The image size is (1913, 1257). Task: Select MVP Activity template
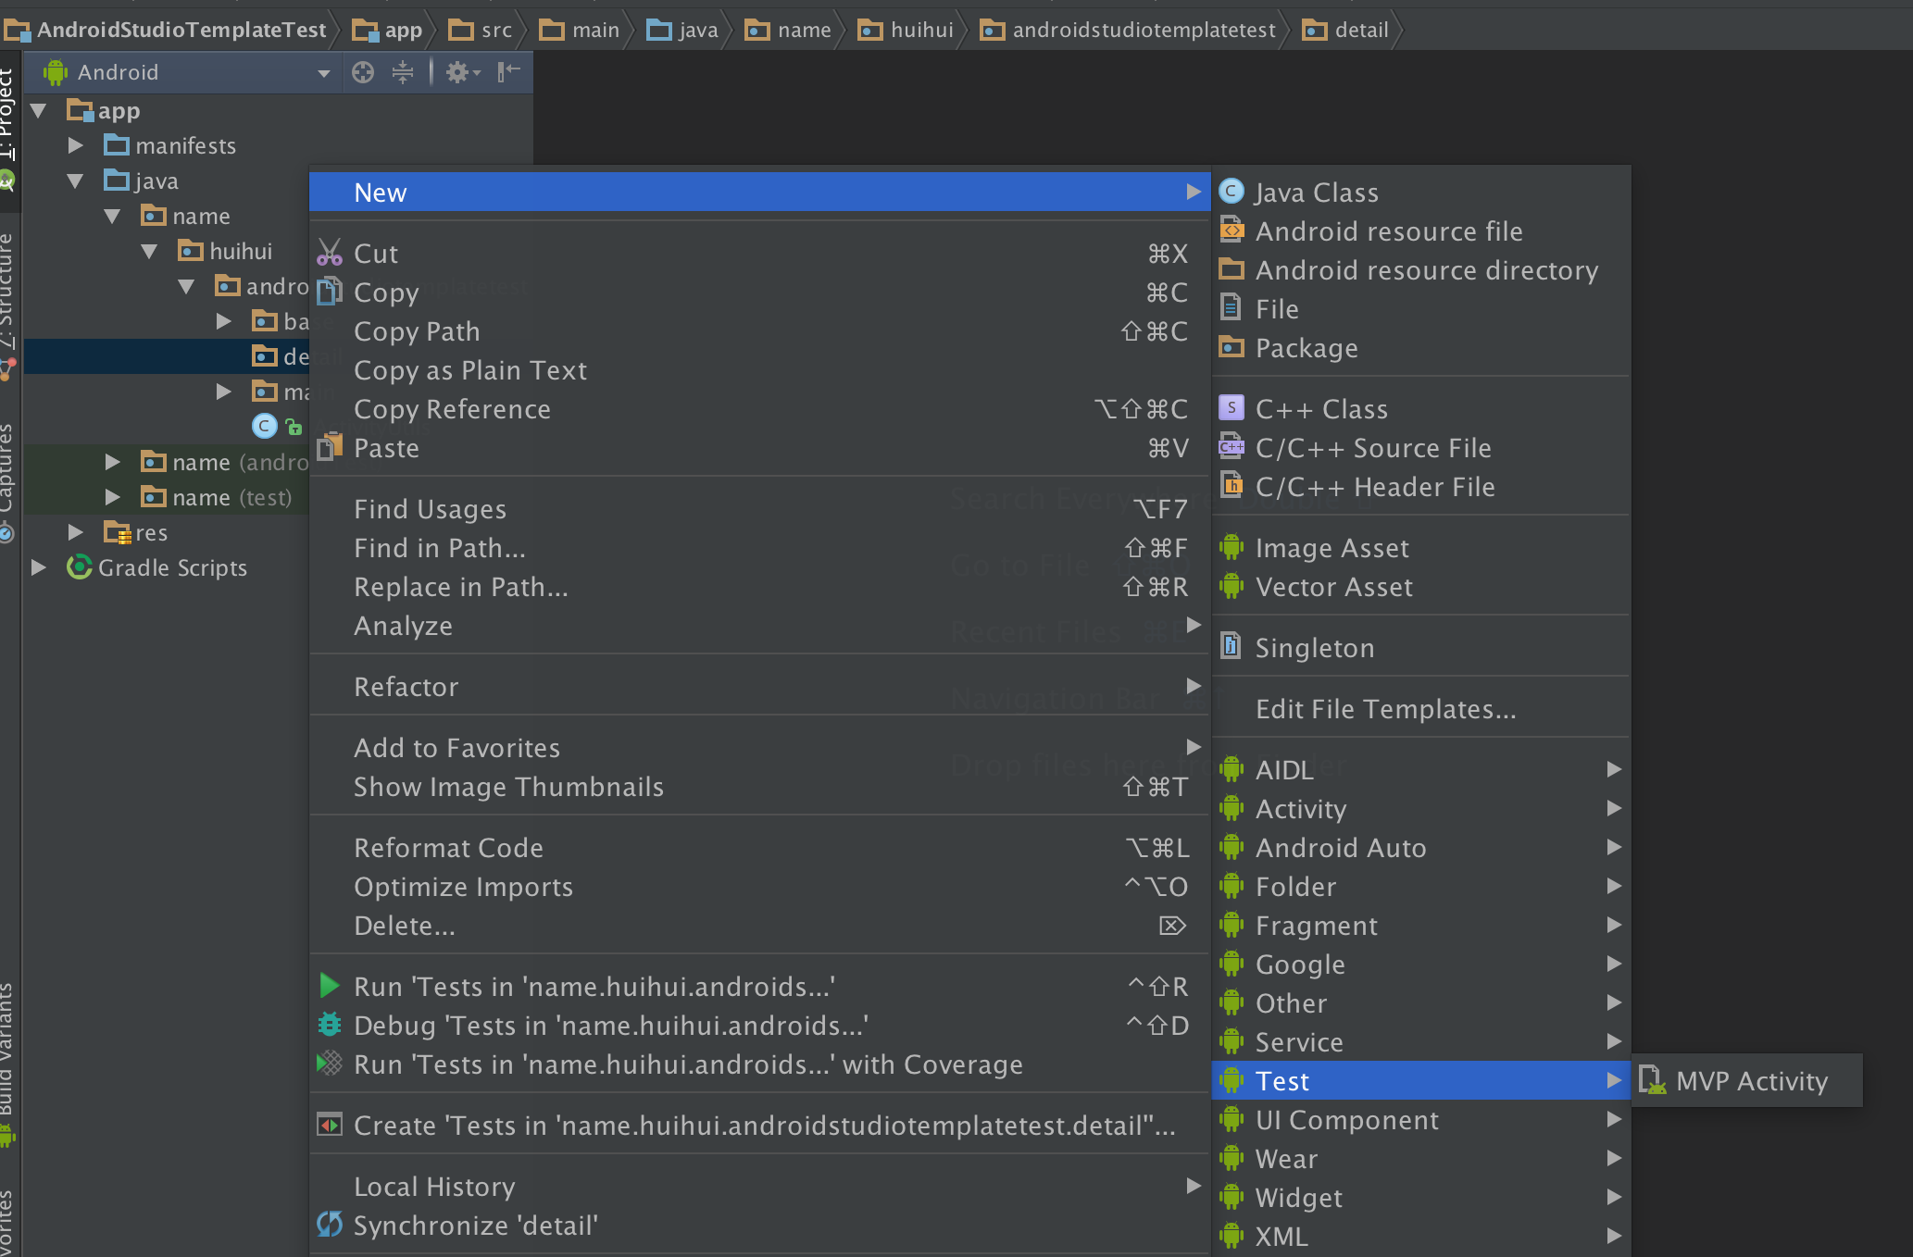tap(1747, 1081)
